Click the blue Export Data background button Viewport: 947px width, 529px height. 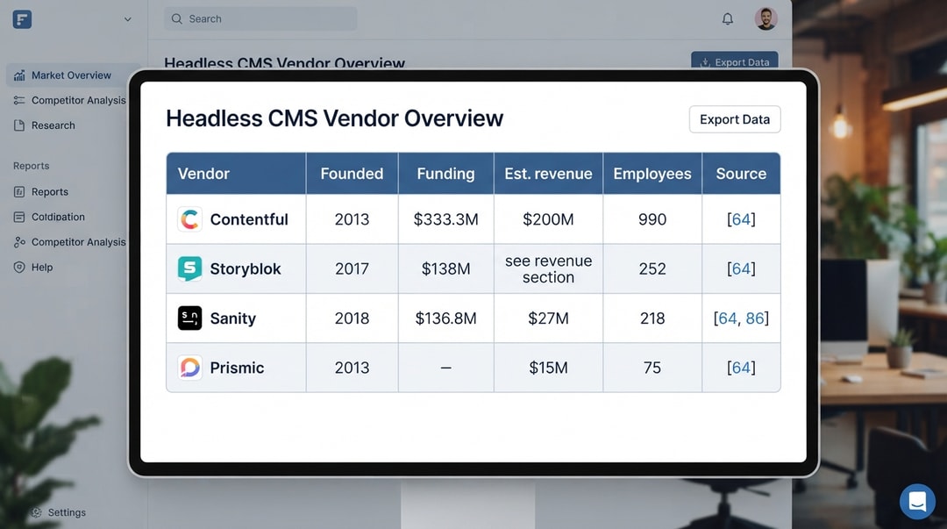click(x=735, y=61)
